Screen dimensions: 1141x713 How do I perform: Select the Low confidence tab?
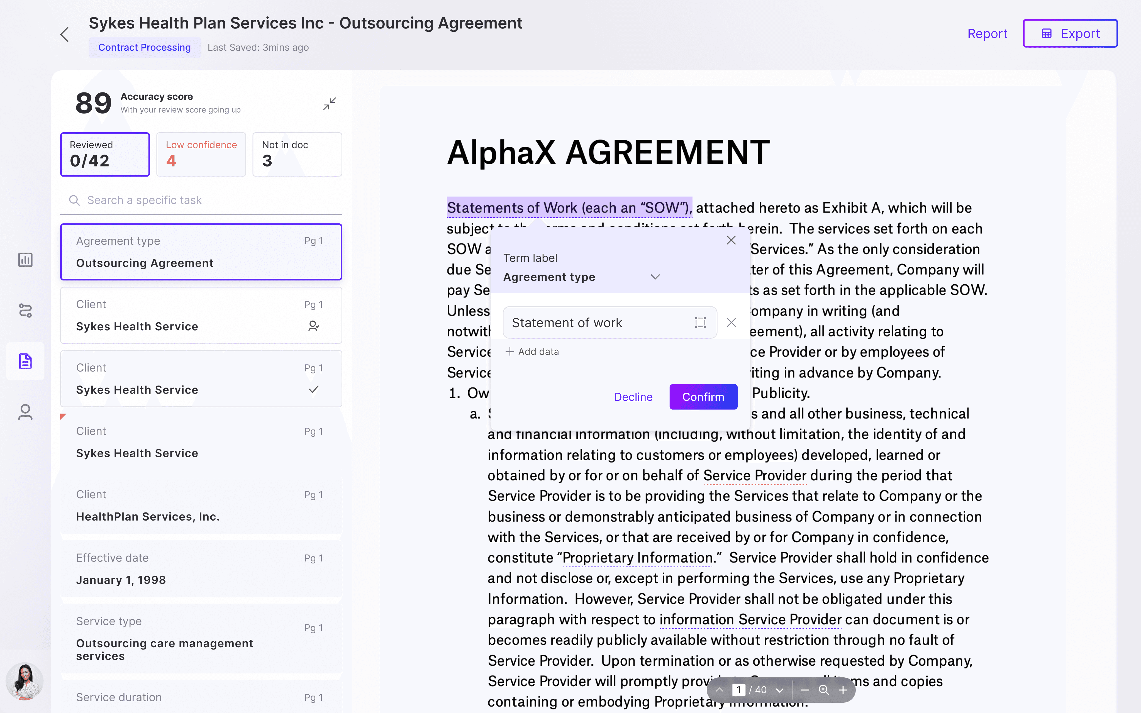coord(201,154)
